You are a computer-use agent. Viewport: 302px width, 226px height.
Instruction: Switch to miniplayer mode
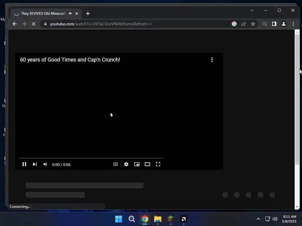tap(137, 164)
